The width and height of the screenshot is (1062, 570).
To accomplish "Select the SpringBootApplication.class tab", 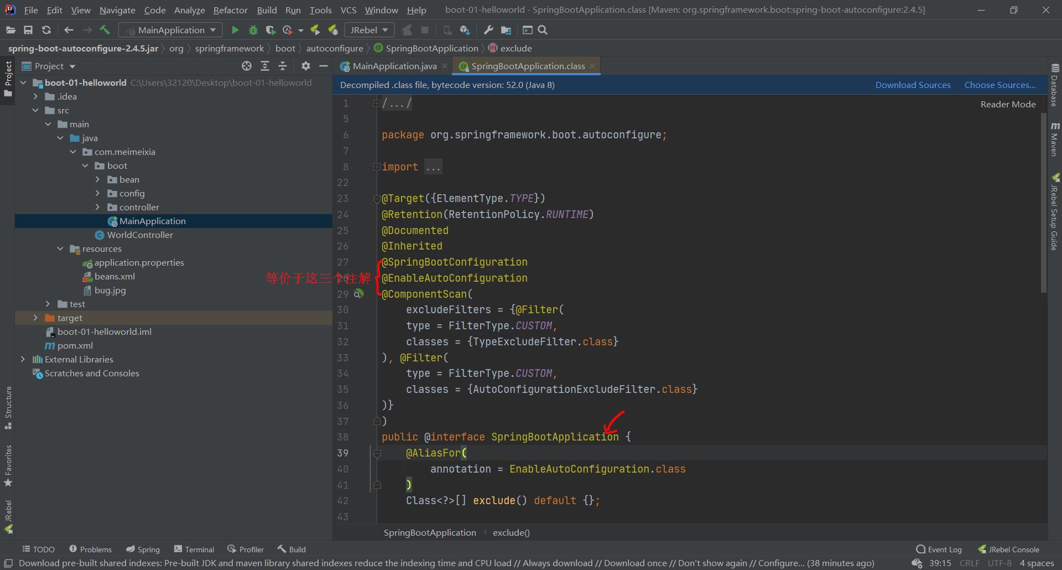I will [x=528, y=66].
